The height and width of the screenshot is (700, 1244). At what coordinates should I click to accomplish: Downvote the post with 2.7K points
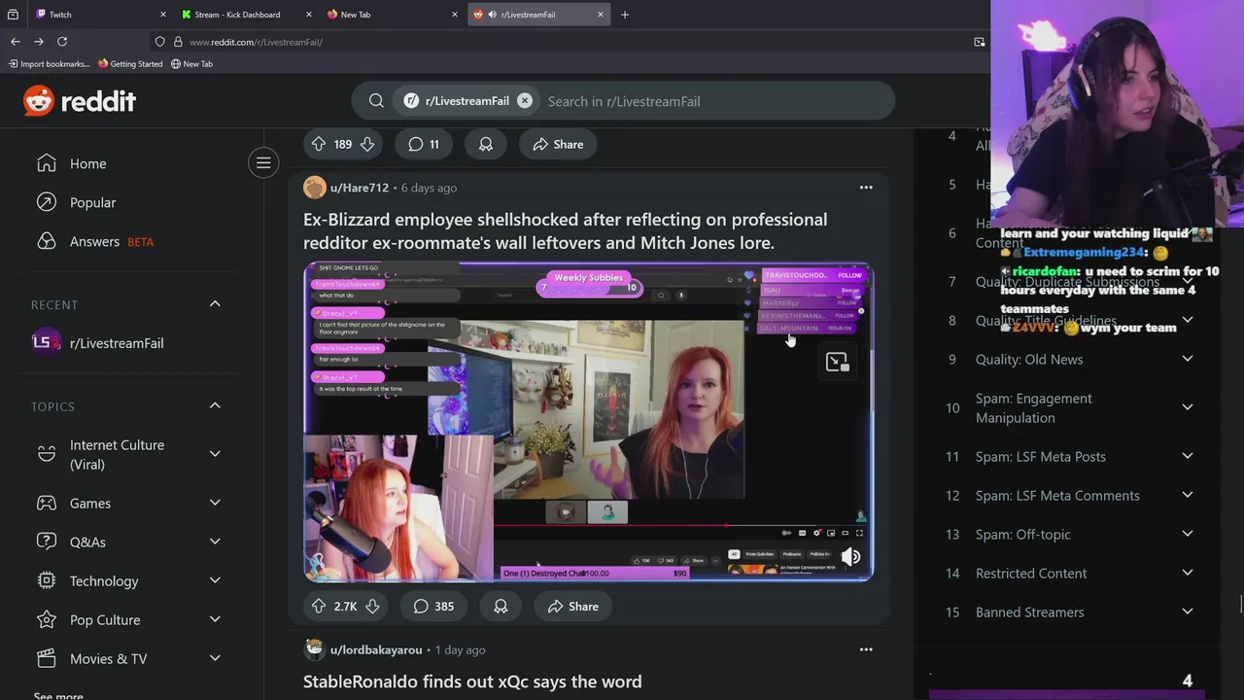372,606
